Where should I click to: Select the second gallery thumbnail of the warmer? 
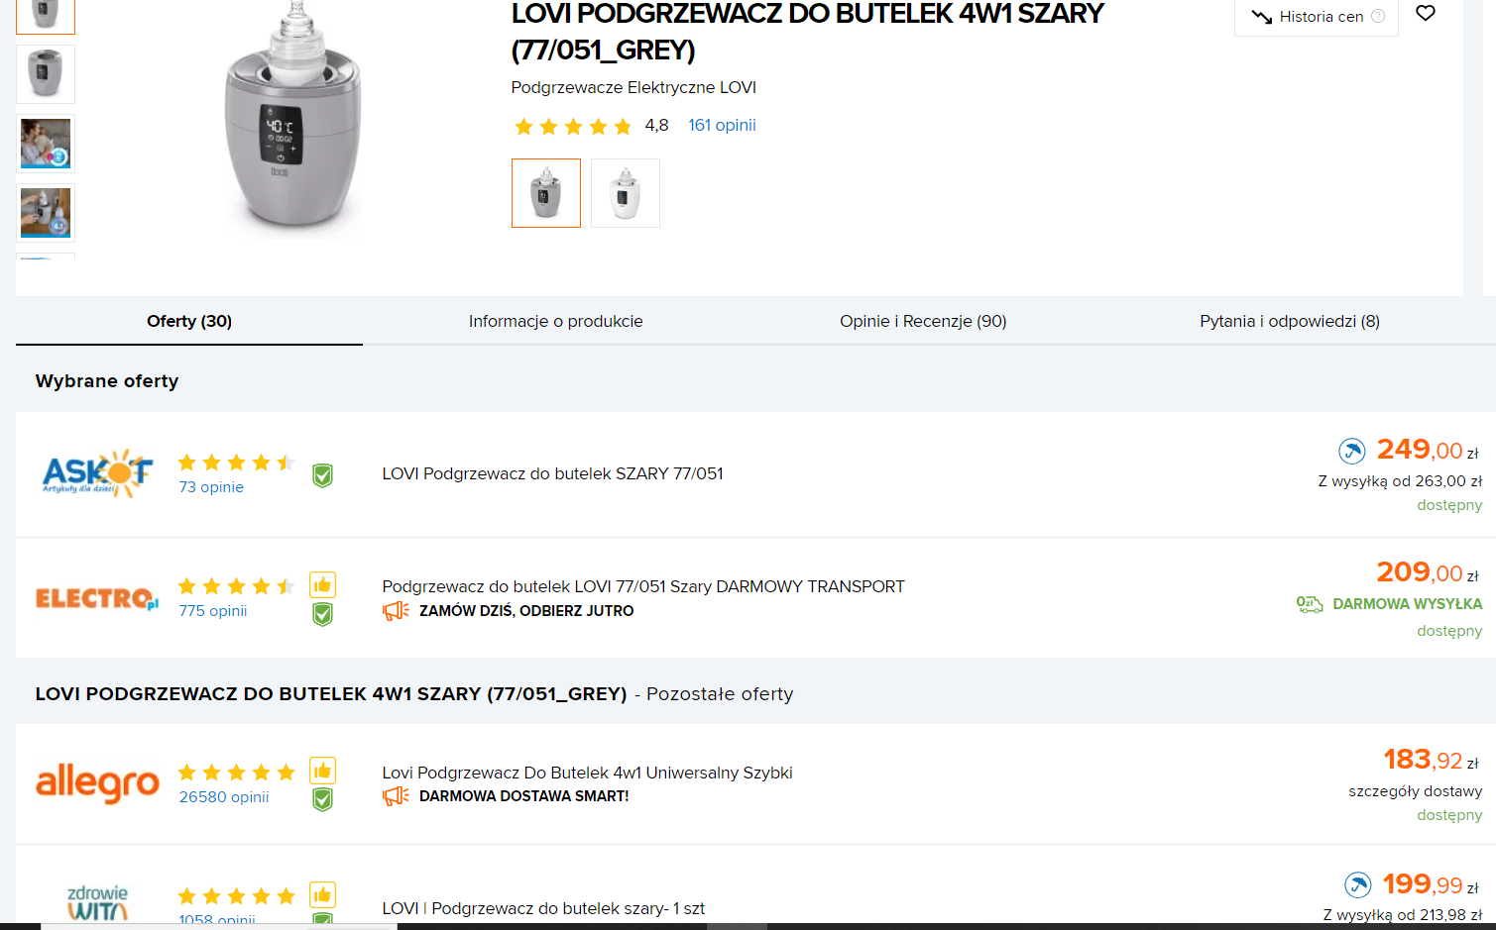(46, 74)
